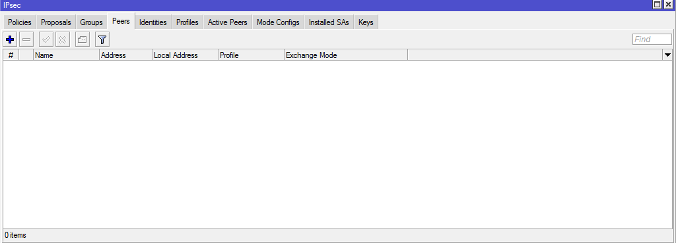Sort by Local Address column header
Image resolution: width=676 pixels, height=243 pixels.
(x=185, y=55)
